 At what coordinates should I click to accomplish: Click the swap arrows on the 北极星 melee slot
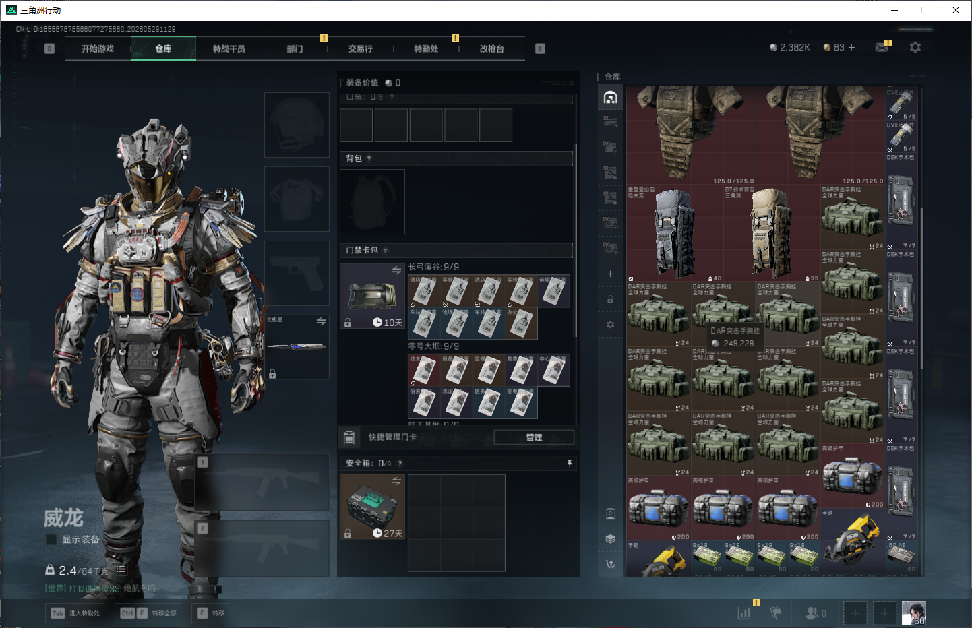tap(321, 321)
